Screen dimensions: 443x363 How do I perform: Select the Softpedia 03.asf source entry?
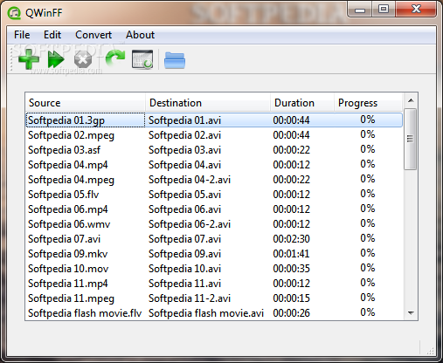point(64,150)
